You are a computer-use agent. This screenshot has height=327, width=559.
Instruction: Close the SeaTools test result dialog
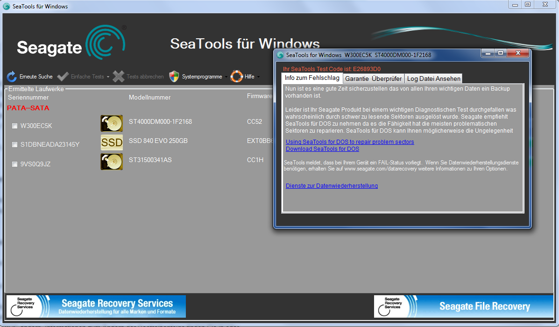coord(518,53)
